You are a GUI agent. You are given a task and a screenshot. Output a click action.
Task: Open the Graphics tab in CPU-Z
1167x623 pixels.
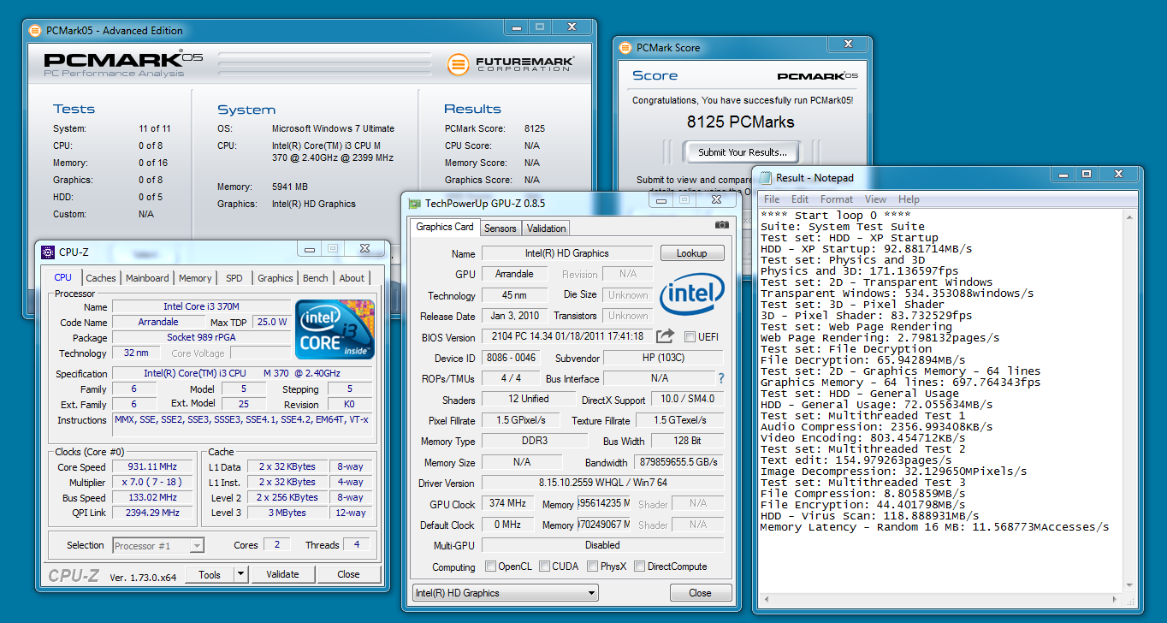click(x=275, y=278)
